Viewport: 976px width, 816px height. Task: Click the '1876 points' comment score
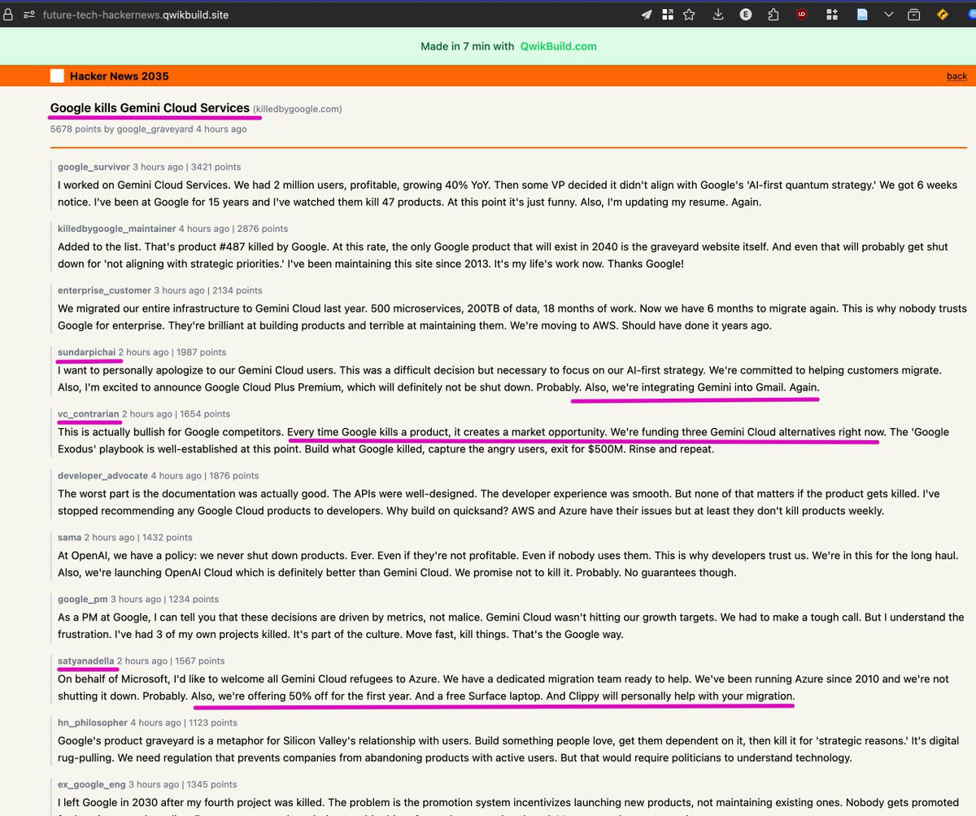(x=233, y=476)
